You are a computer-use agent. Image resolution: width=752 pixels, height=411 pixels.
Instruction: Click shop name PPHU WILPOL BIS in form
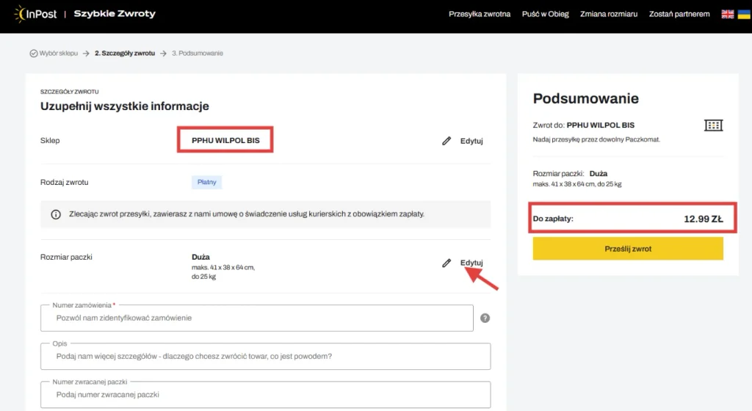[x=225, y=140]
